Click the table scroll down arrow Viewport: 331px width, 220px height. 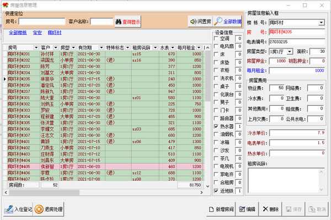(207, 186)
